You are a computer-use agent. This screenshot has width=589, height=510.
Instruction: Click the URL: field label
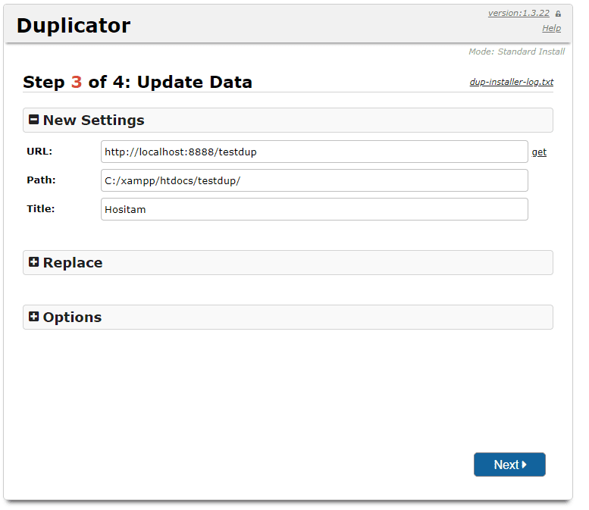coord(39,151)
